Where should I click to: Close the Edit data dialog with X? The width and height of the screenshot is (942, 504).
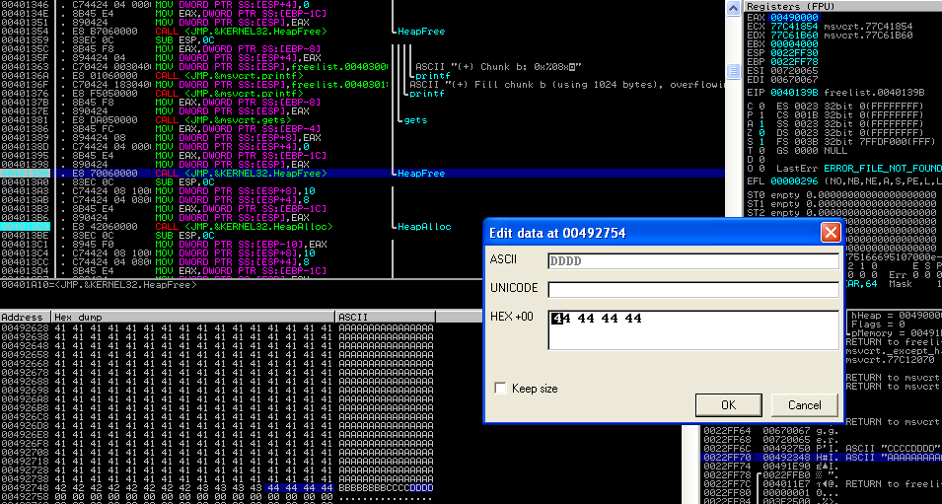pos(831,233)
